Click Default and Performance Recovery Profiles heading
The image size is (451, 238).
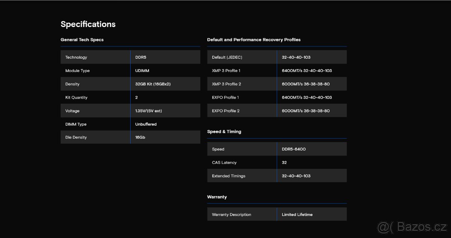click(254, 40)
